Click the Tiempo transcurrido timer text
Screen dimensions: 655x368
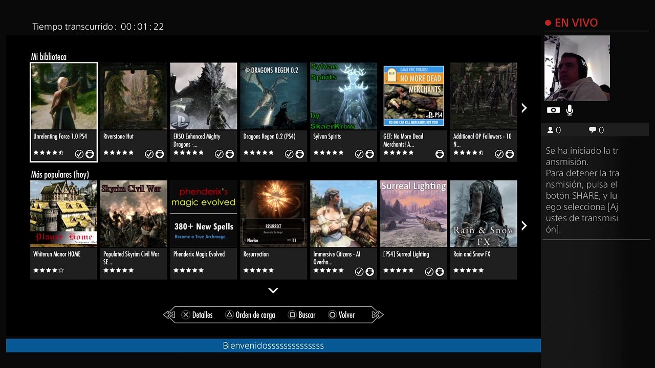(x=98, y=27)
